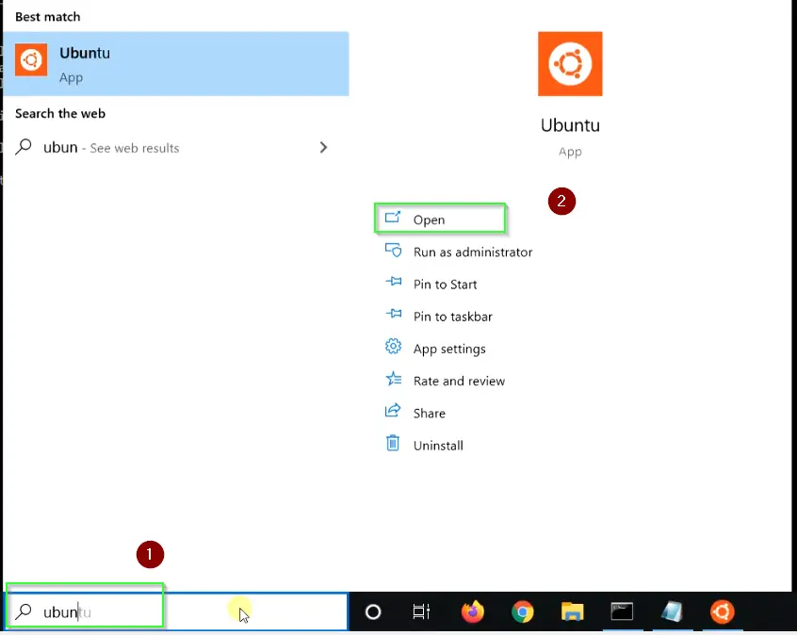Viewport: 797px width, 635px height.
Task: Open Cortana circle on taskbar
Action: click(373, 611)
